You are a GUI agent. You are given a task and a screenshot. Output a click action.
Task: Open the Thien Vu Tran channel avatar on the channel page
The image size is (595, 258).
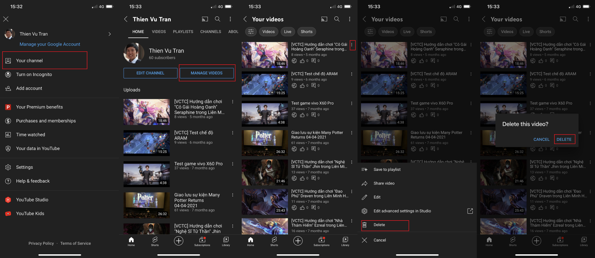[134, 53]
